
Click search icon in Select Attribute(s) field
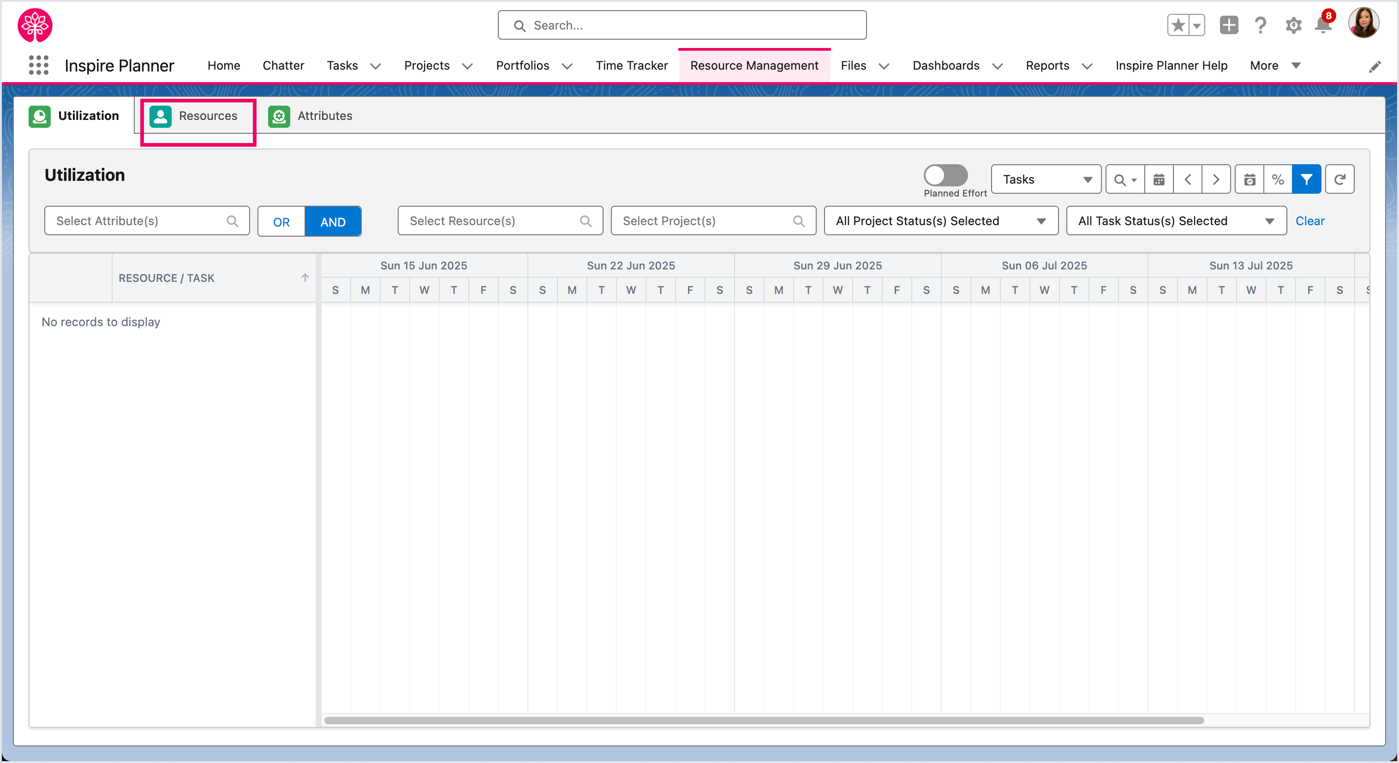[233, 221]
